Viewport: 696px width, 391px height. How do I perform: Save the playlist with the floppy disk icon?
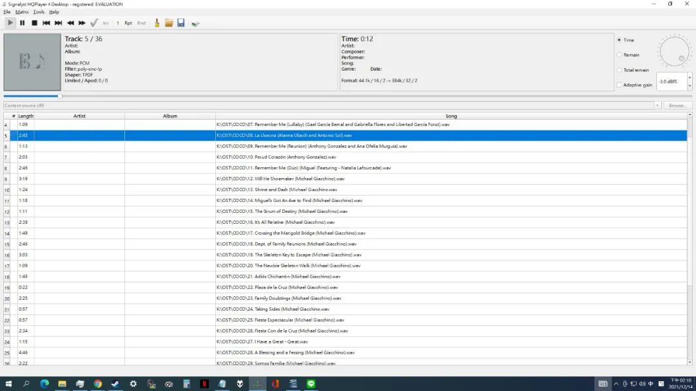[x=181, y=23]
